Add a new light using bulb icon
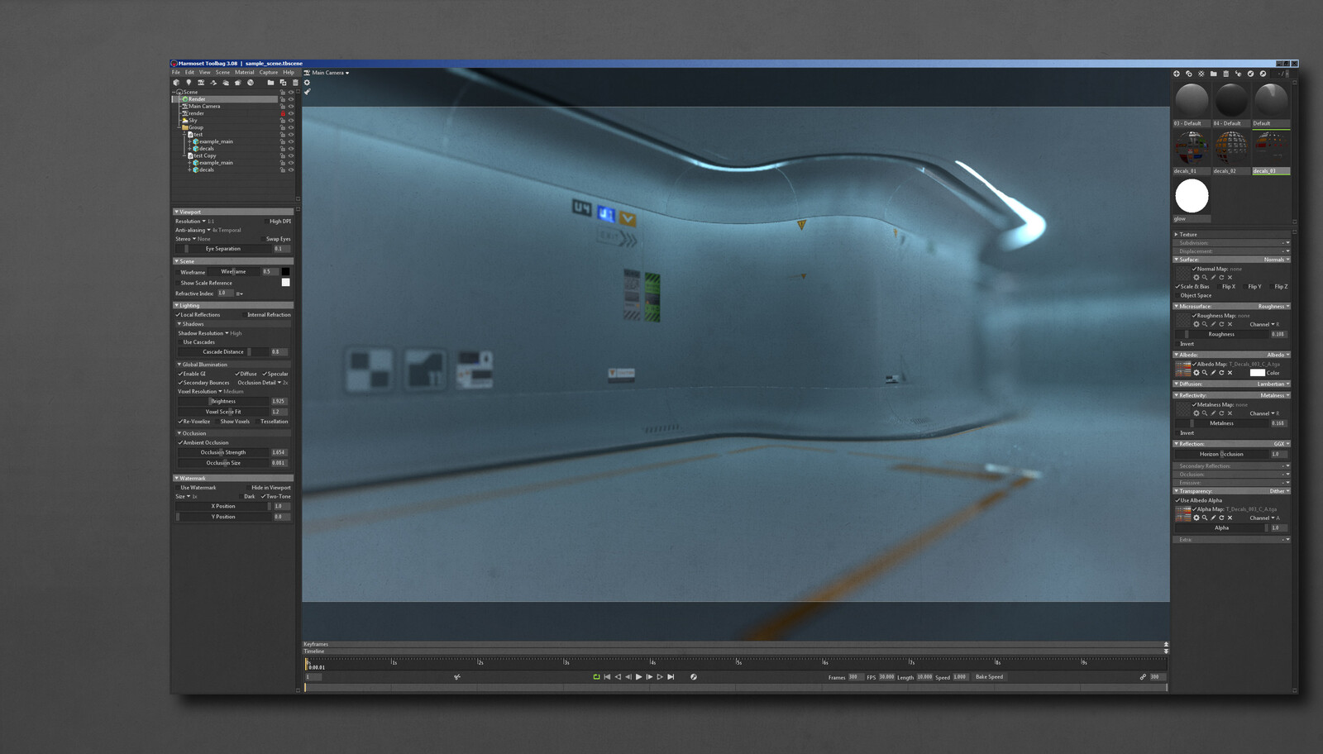The width and height of the screenshot is (1323, 754). [189, 83]
